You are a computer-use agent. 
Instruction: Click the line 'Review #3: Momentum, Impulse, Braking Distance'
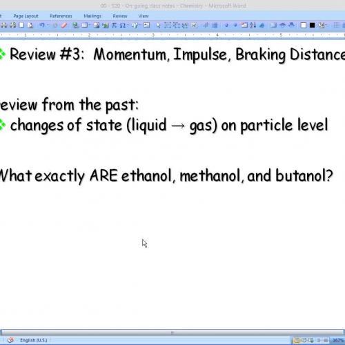point(177,55)
